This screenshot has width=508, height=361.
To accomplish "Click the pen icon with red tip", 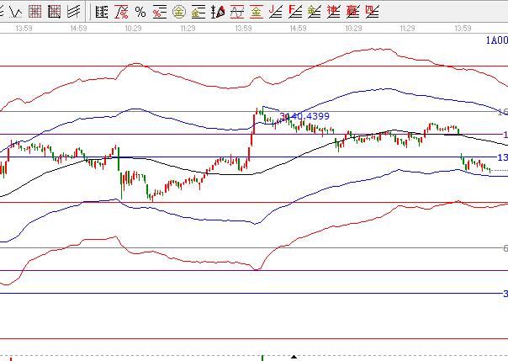I will point(218,12).
